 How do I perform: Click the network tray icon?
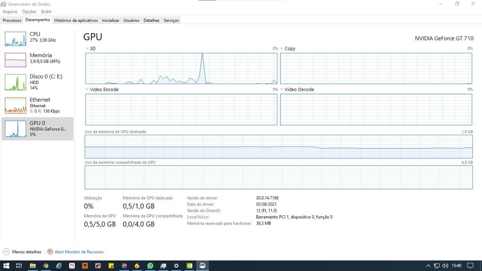pos(437,266)
